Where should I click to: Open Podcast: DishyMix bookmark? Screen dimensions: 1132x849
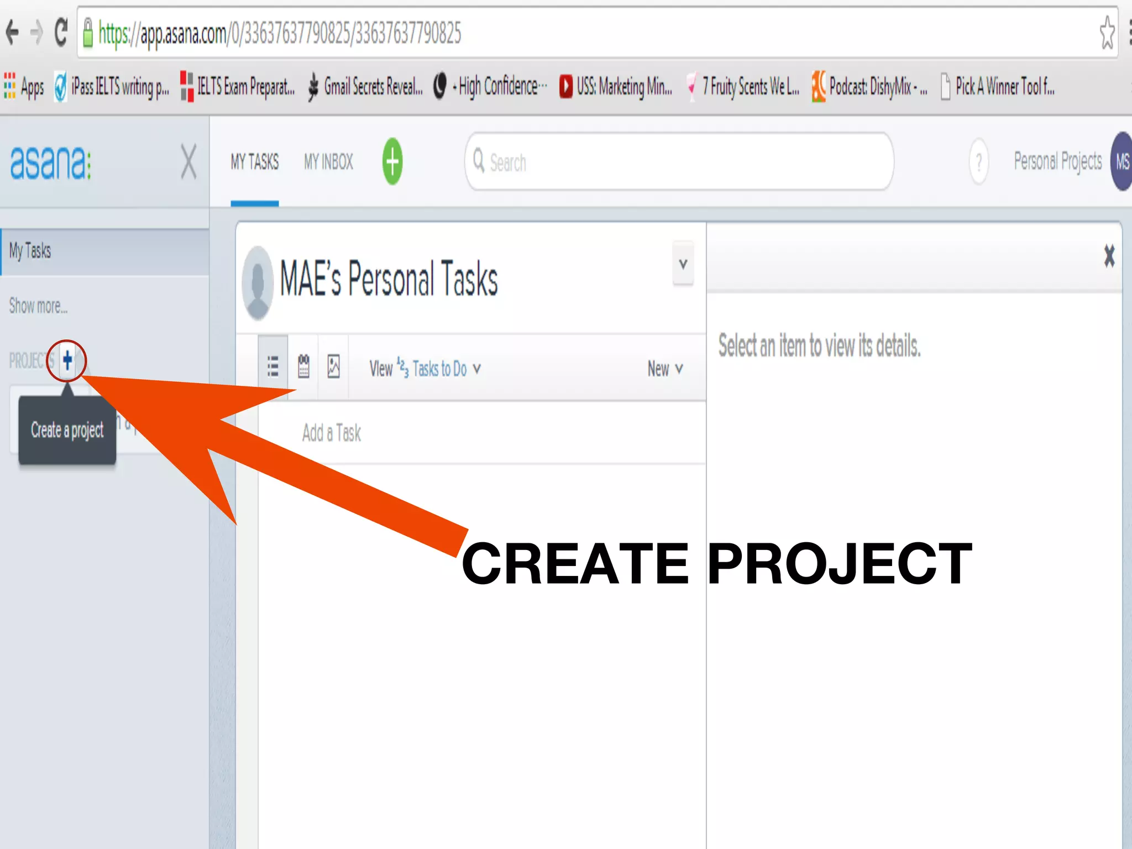pos(869,87)
